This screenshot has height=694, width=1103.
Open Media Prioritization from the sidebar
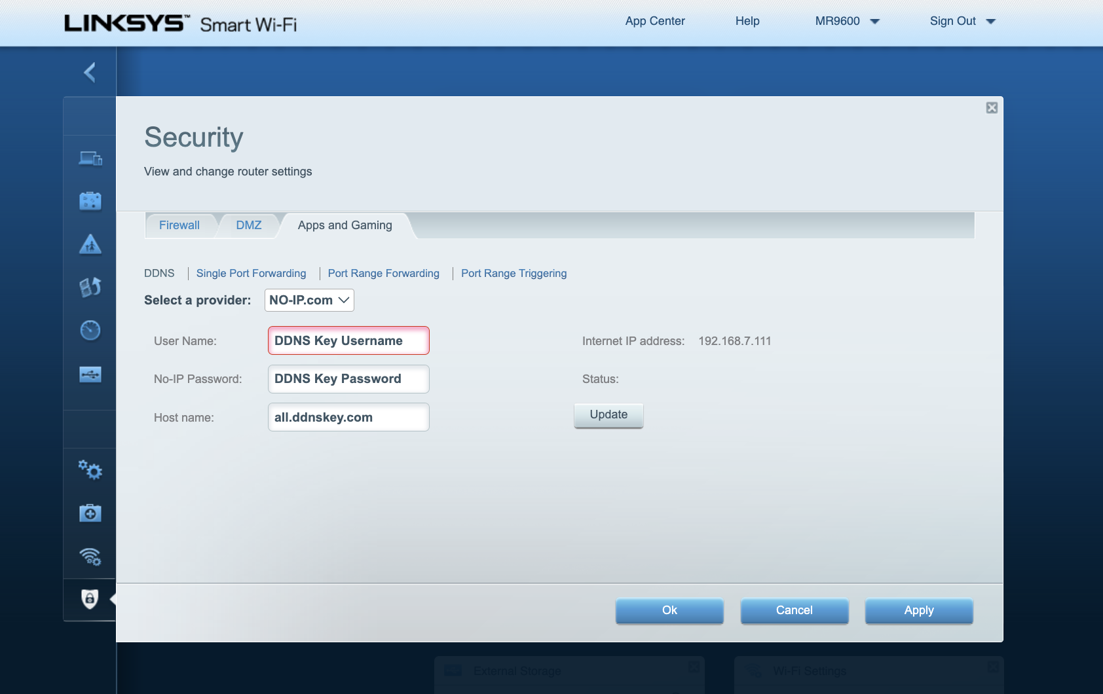tap(90, 287)
